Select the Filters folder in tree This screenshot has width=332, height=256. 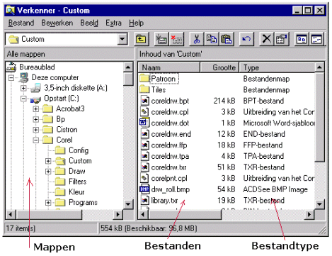(x=78, y=182)
